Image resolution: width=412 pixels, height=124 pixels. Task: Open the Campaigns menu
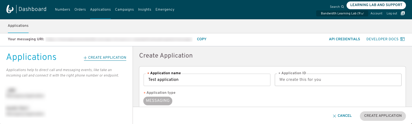tap(124, 9)
